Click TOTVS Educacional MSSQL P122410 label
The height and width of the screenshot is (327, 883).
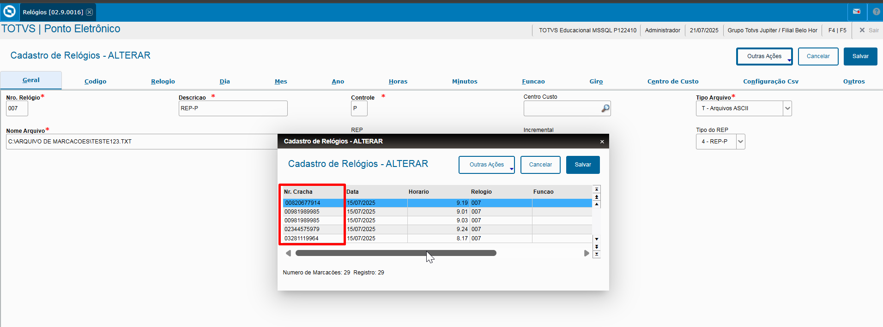(x=587, y=30)
